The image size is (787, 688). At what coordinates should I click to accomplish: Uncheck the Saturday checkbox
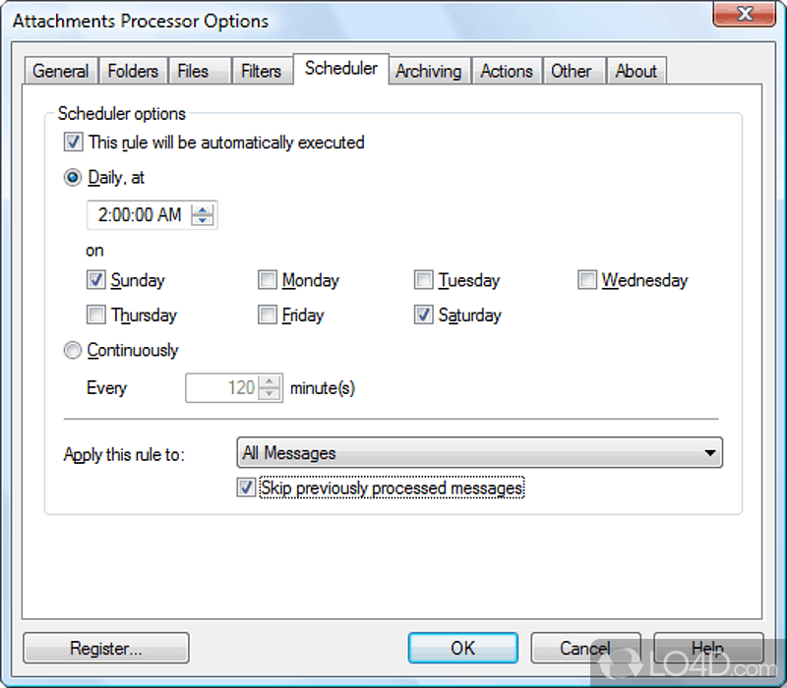424,315
